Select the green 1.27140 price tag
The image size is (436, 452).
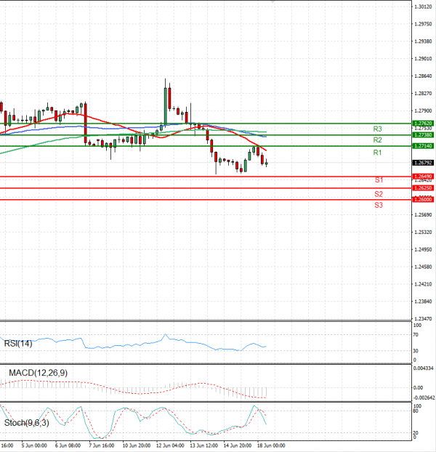(421, 146)
